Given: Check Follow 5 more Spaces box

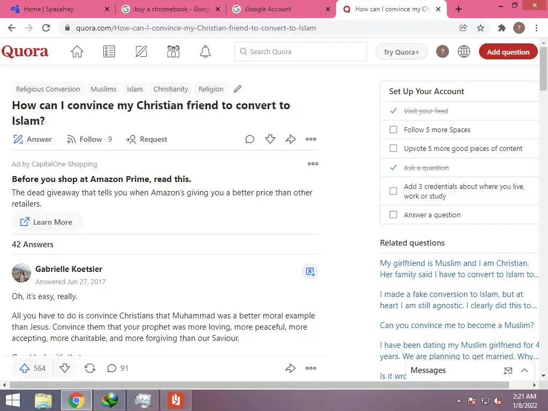Looking at the screenshot, I should (393, 130).
